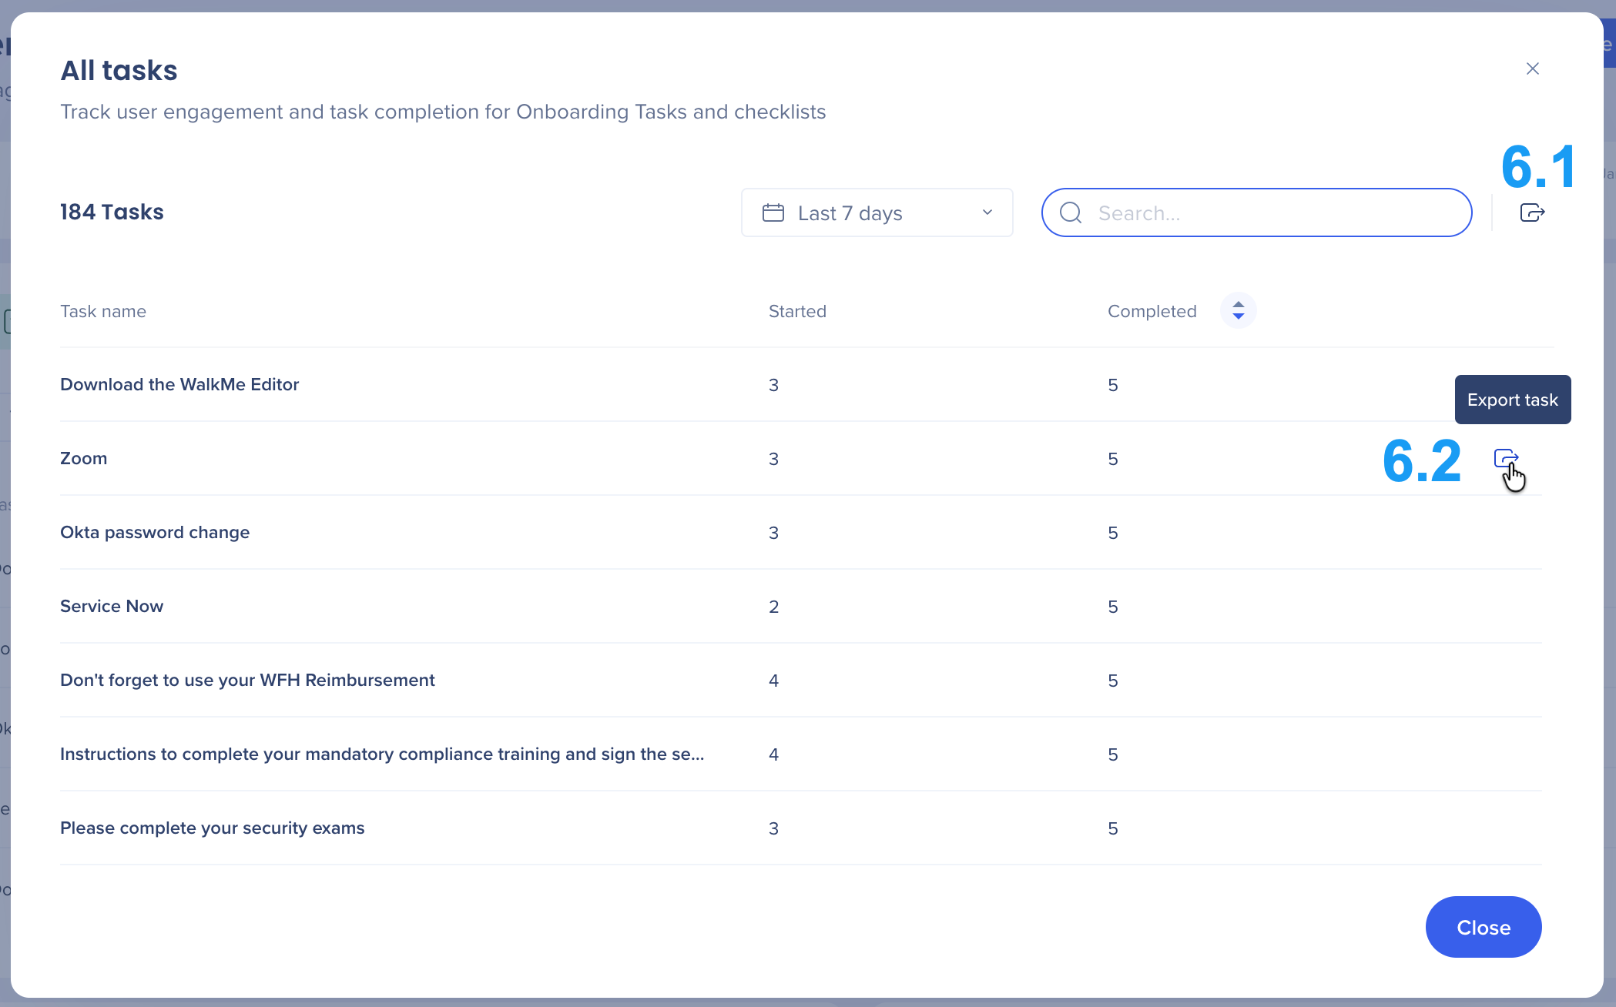Click the Started column header
This screenshot has height=1007, width=1616.
click(x=797, y=311)
